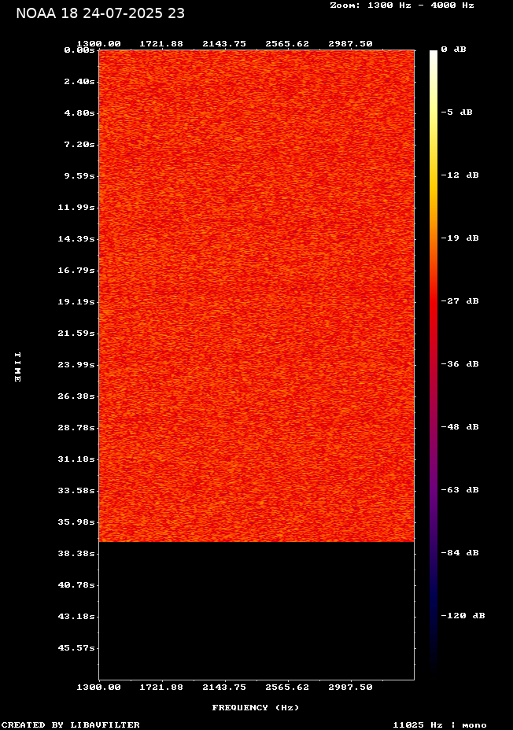Image resolution: width=513 pixels, height=730 pixels.
Task: Click the -19 dB scale label
Action: (460, 238)
